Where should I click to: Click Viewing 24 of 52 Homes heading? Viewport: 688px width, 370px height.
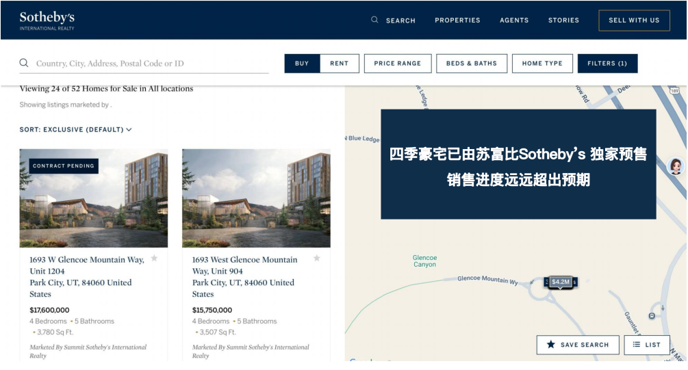click(x=106, y=88)
